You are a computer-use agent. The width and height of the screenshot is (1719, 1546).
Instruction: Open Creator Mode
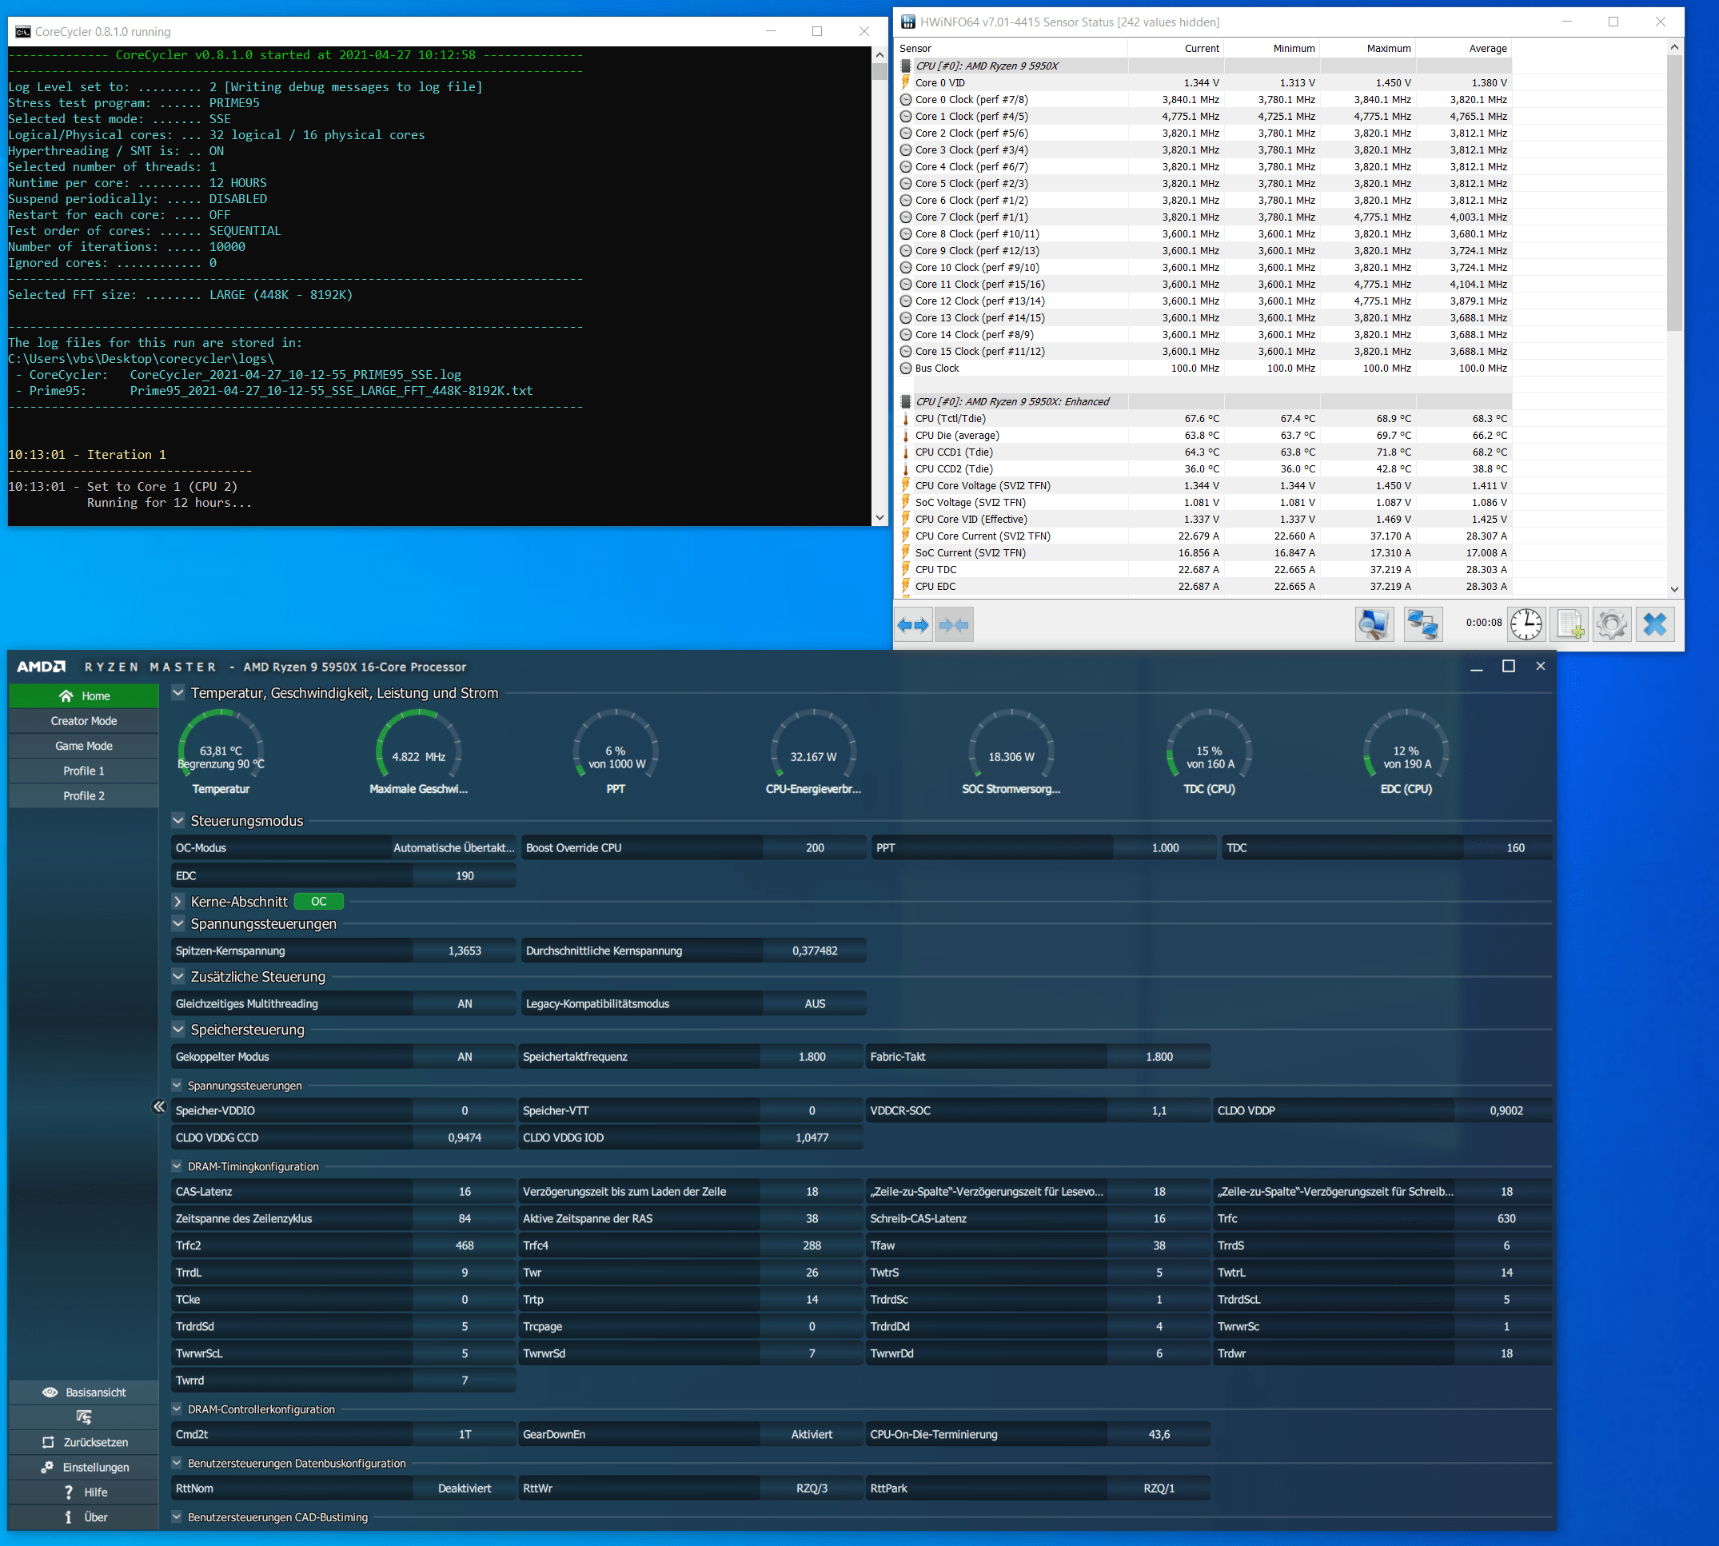click(83, 719)
